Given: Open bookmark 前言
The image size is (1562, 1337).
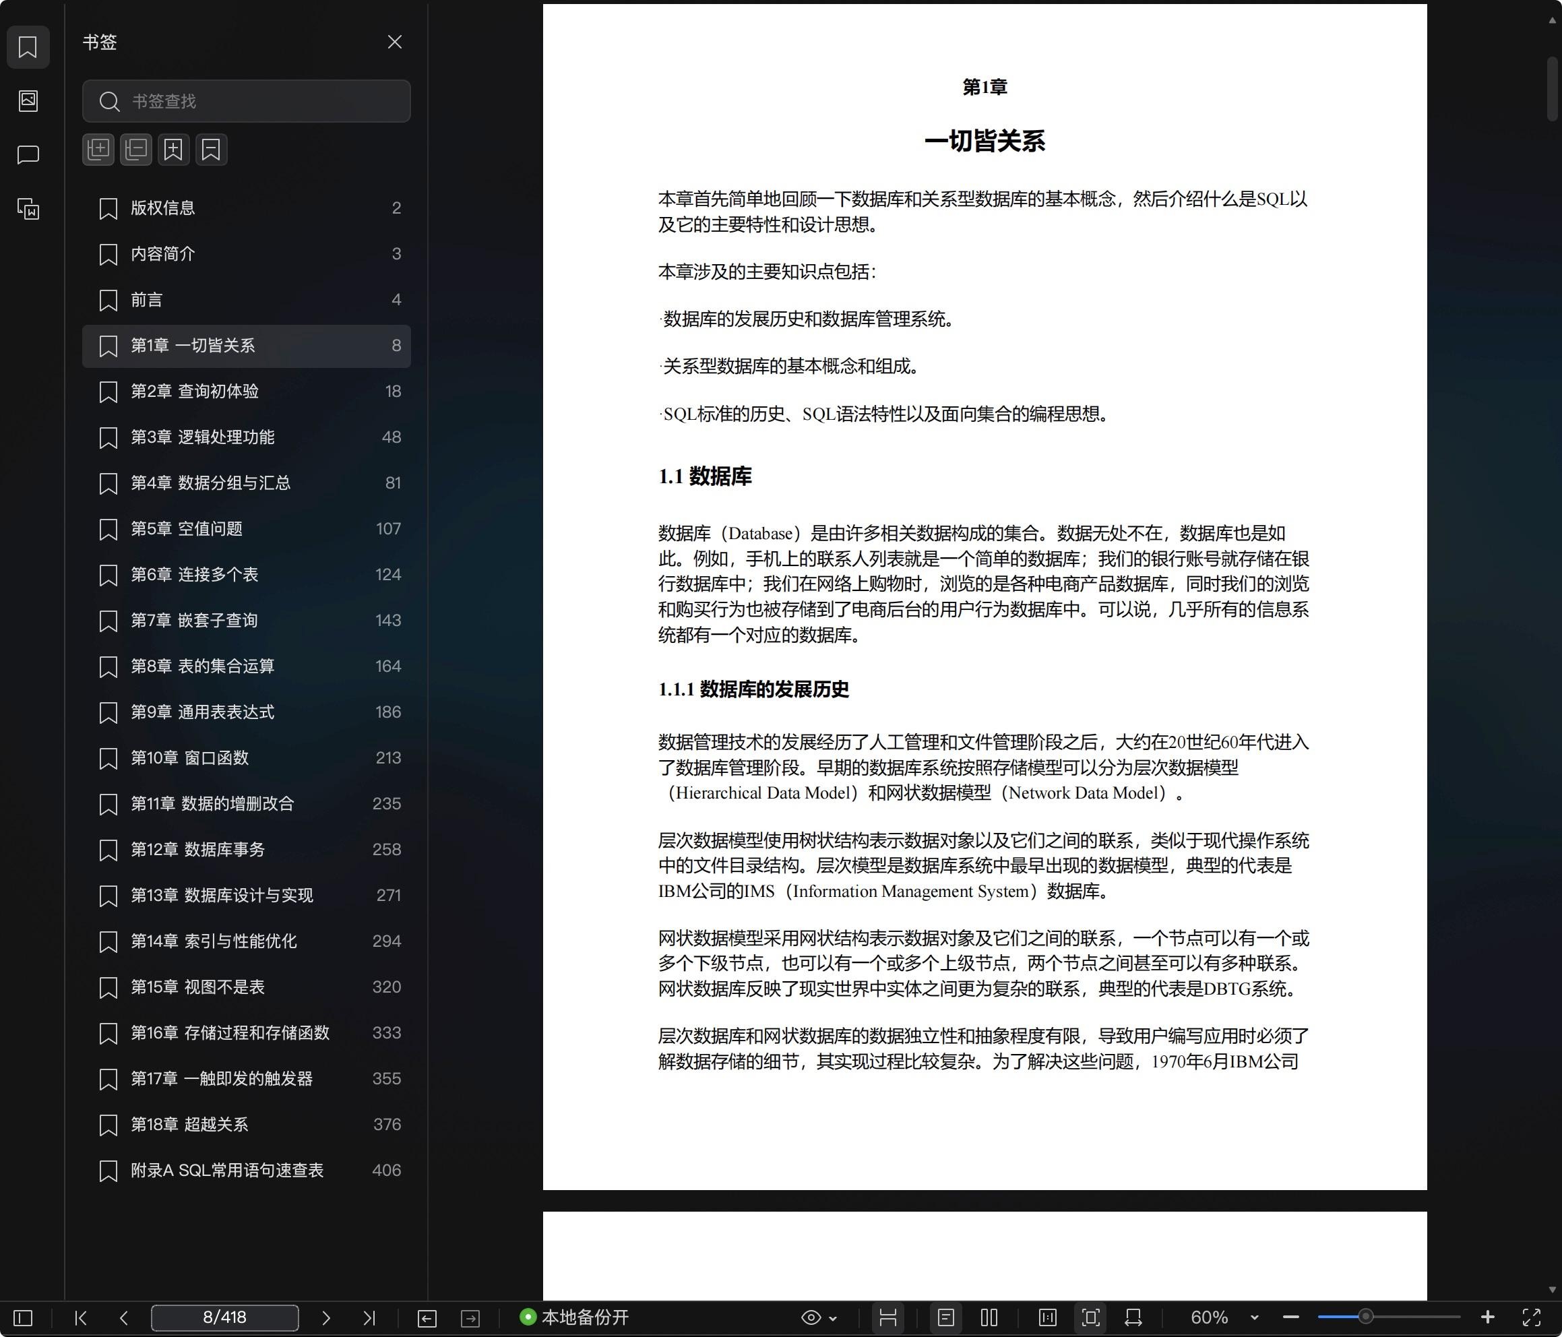Looking at the screenshot, I should coord(247,300).
